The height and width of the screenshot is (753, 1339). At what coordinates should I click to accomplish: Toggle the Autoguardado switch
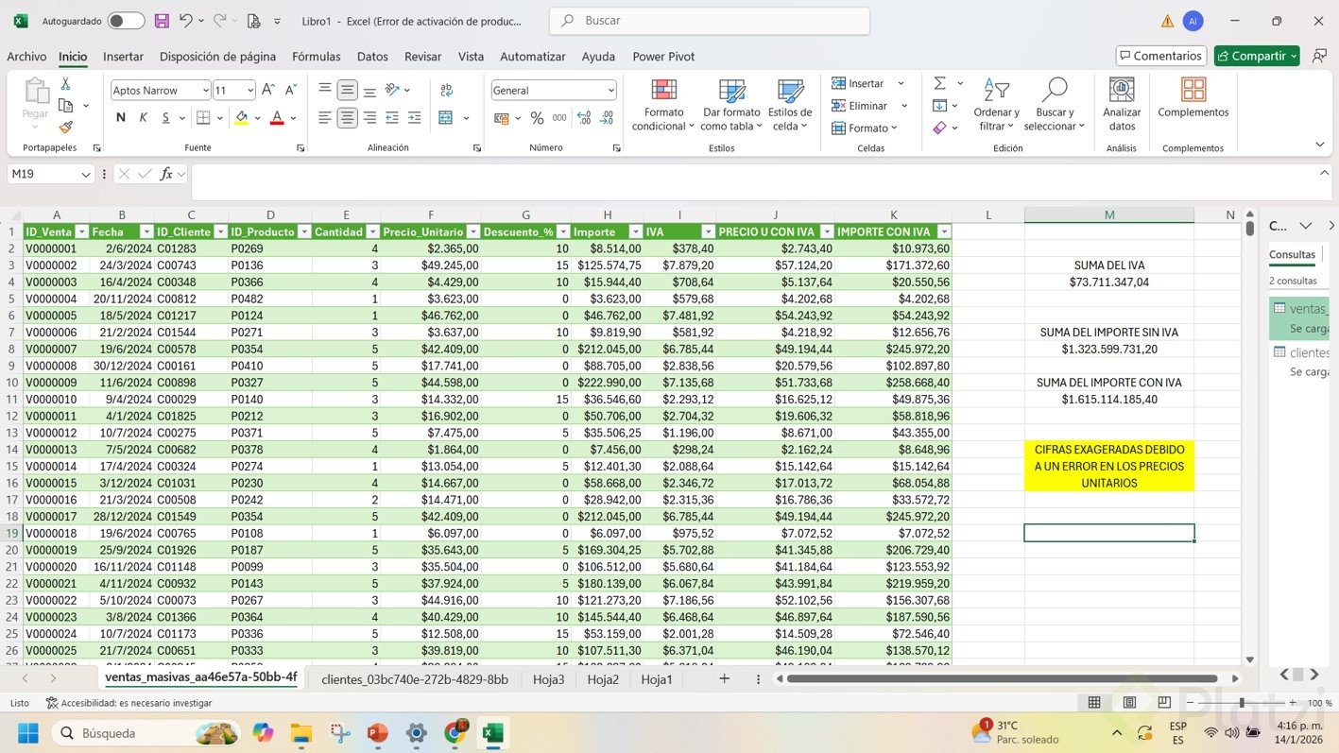126,21
